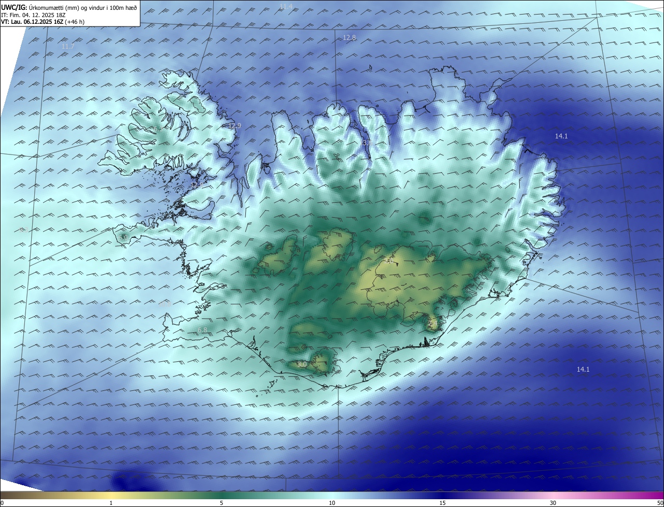Click the 50 tick label on the color scale
The image size is (664, 507).
pyautogui.click(x=660, y=503)
